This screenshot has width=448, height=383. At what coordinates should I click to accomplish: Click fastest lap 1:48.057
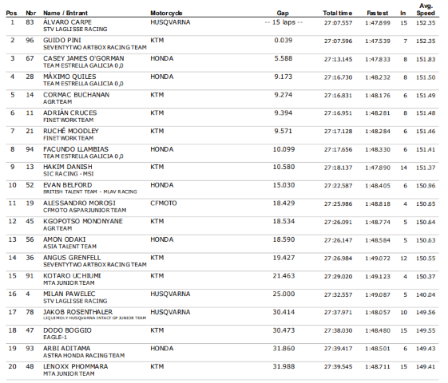pyautogui.click(x=378, y=313)
